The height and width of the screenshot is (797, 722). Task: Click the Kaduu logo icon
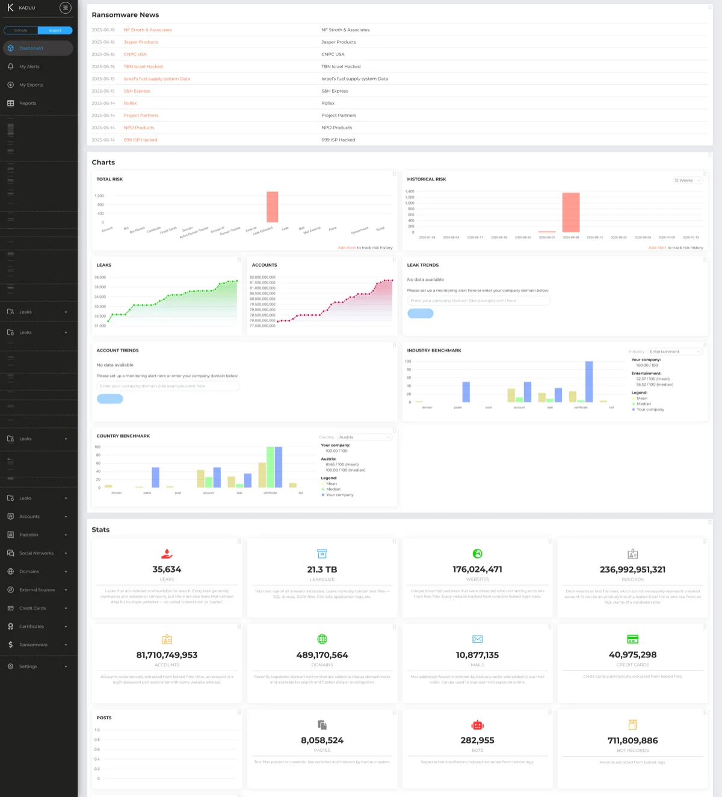click(x=10, y=8)
